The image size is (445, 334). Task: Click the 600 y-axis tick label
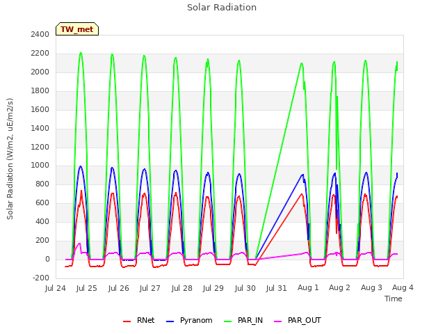click(x=42, y=202)
